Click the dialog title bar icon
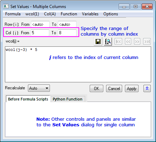Viewport: 156px width, 142px height. pos(6,6)
